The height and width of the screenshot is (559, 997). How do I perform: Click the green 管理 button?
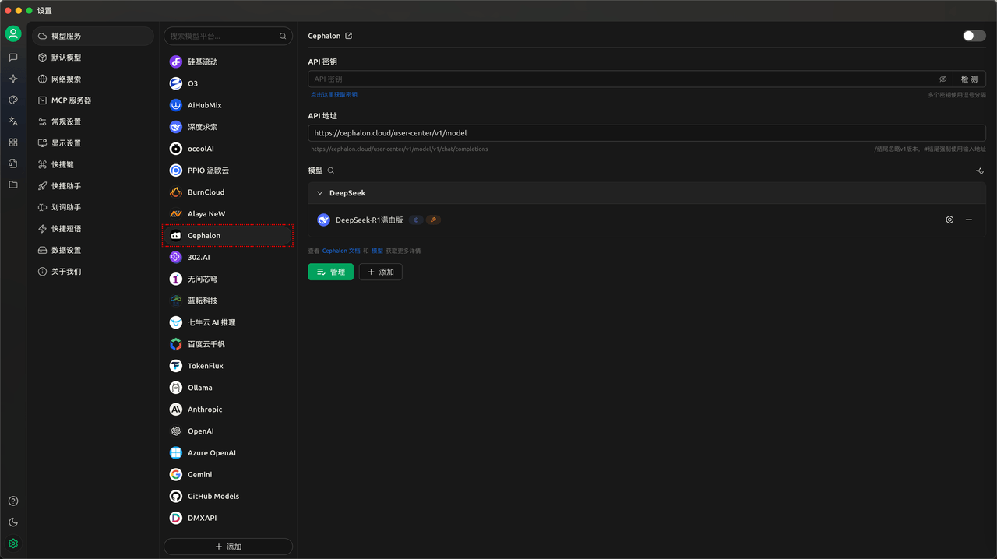pyautogui.click(x=330, y=272)
